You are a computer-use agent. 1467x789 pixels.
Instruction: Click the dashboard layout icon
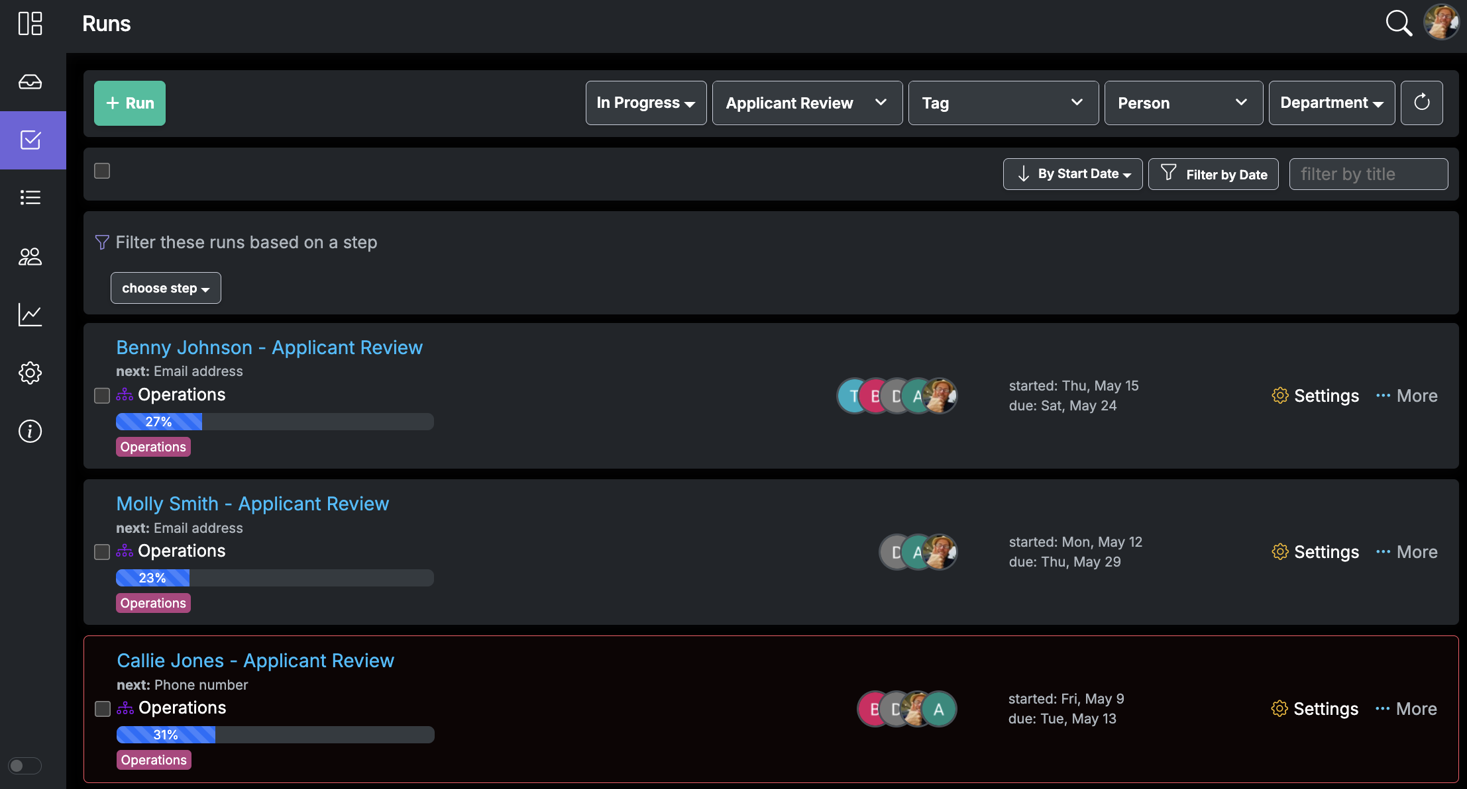pos(30,24)
